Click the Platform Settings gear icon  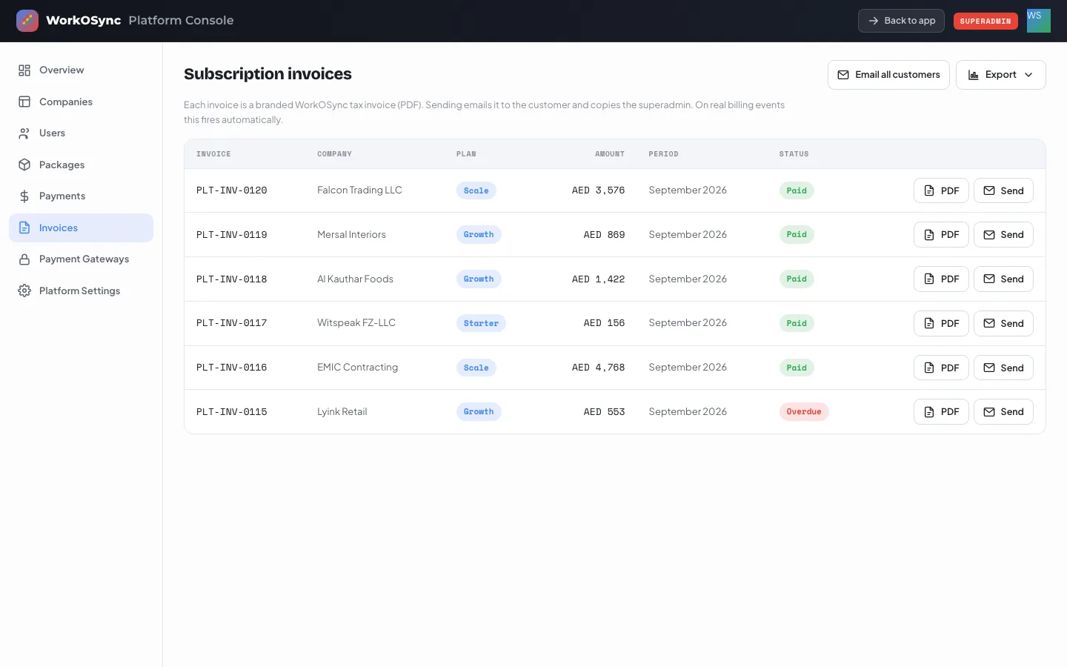coord(24,291)
